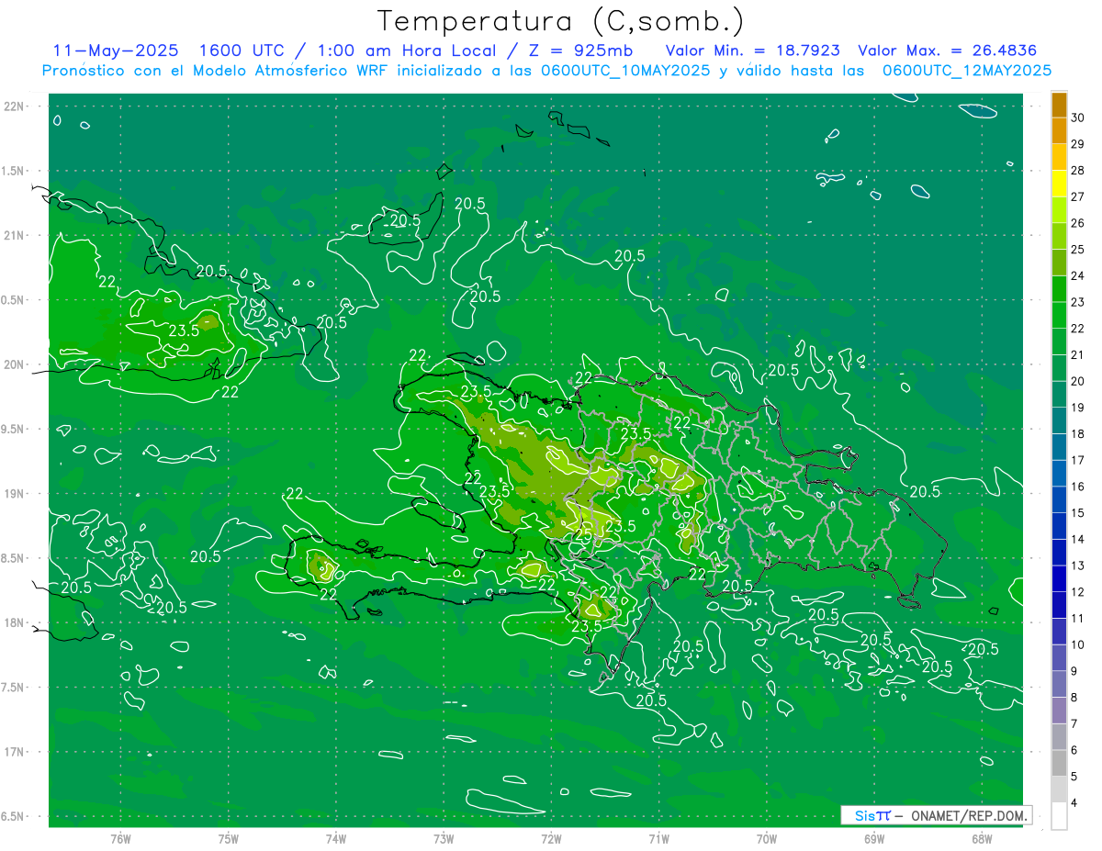Viewport: 1102px width, 851px height.
Task: Click the '25' contour label on the map
Action: pos(584,533)
